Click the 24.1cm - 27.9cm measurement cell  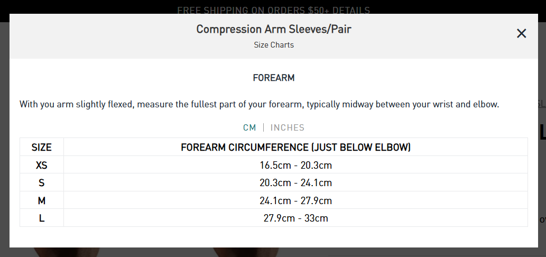[x=295, y=200]
